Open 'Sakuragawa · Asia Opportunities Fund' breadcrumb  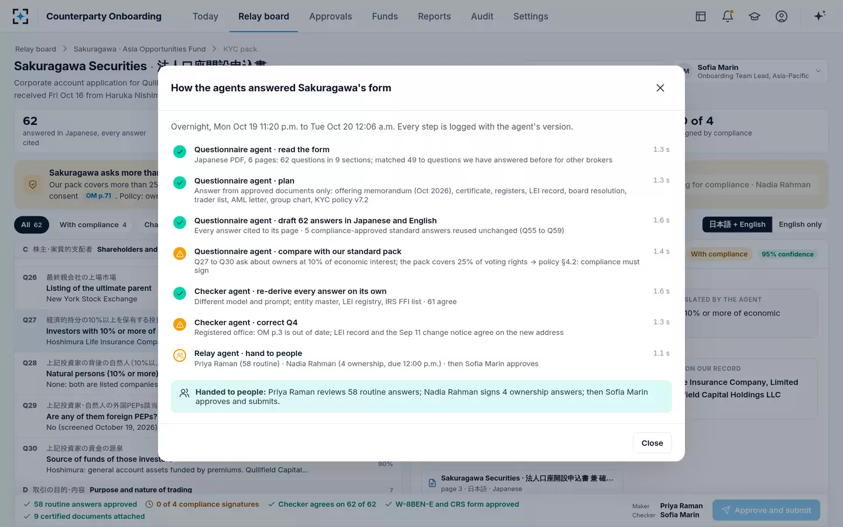pyautogui.click(x=139, y=49)
